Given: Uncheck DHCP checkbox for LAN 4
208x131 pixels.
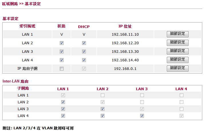Looking at the screenshot, I should (84, 60).
